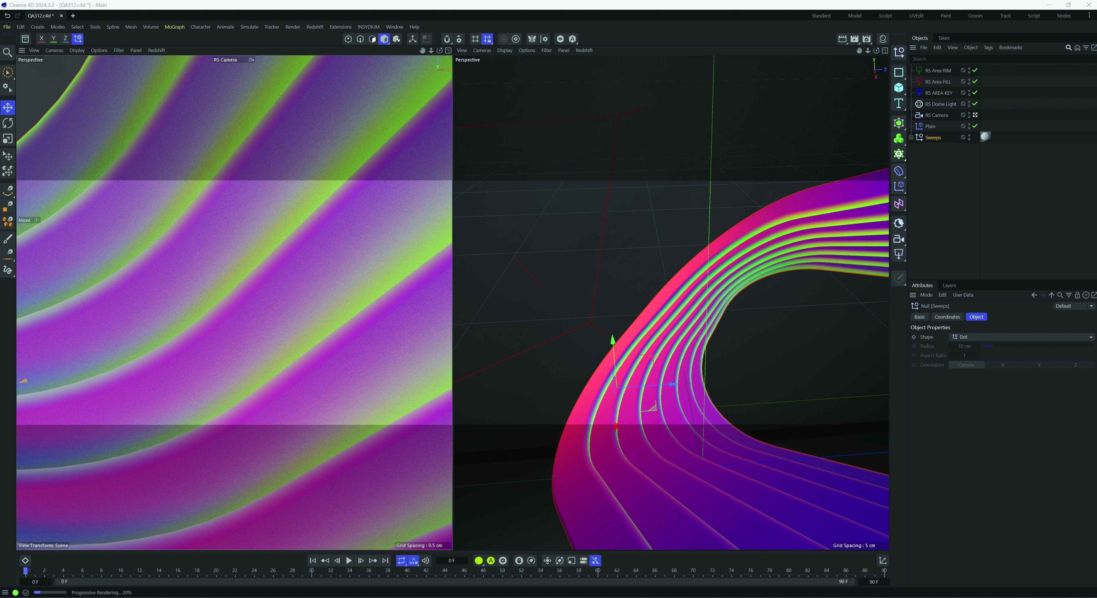Open the Redshift menu in menu bar
This screenshot has height=598, width=1097.
coord(315,27)
